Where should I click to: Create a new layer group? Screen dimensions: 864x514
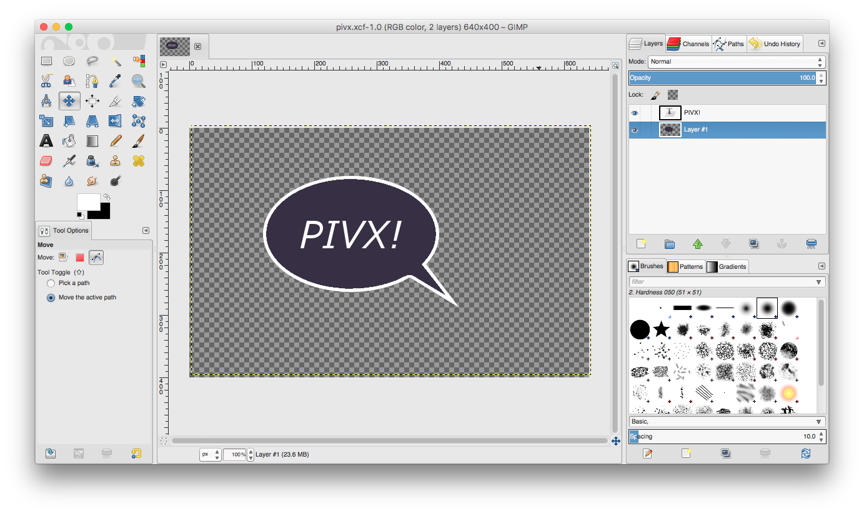669,244
